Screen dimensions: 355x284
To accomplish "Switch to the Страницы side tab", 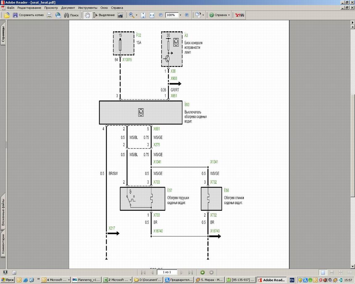I will click(x=3, y=34).
